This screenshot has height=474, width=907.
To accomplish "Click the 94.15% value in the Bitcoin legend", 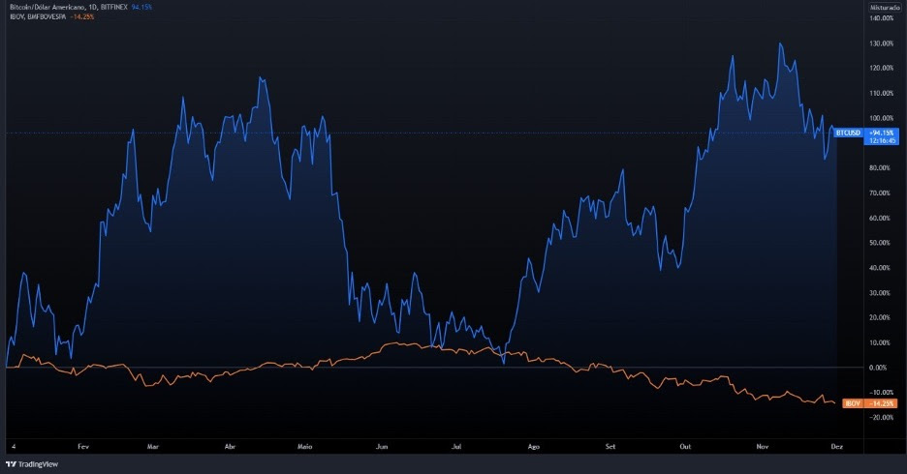I will [x=141, y=7].
